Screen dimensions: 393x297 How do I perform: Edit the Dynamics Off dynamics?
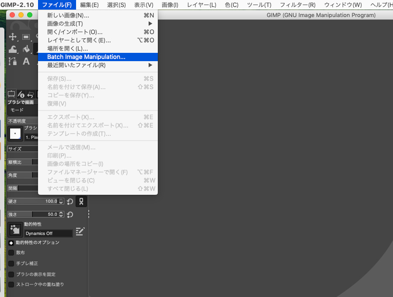coord(80,231)
